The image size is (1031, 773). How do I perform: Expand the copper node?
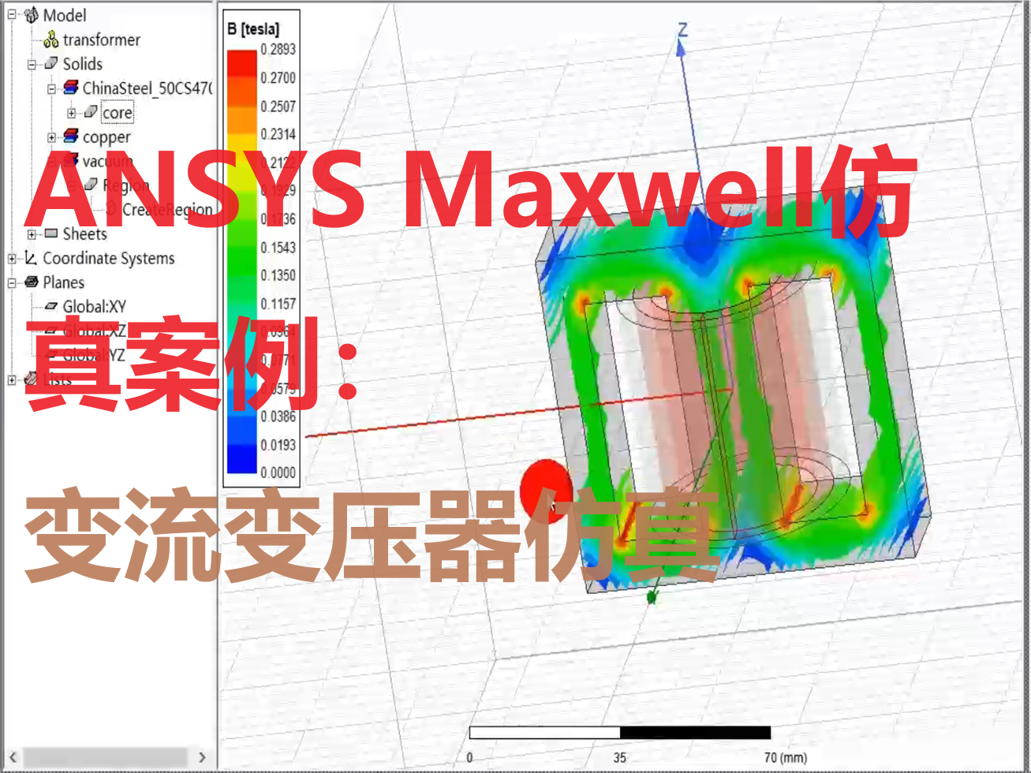click(x=50, y=136)
